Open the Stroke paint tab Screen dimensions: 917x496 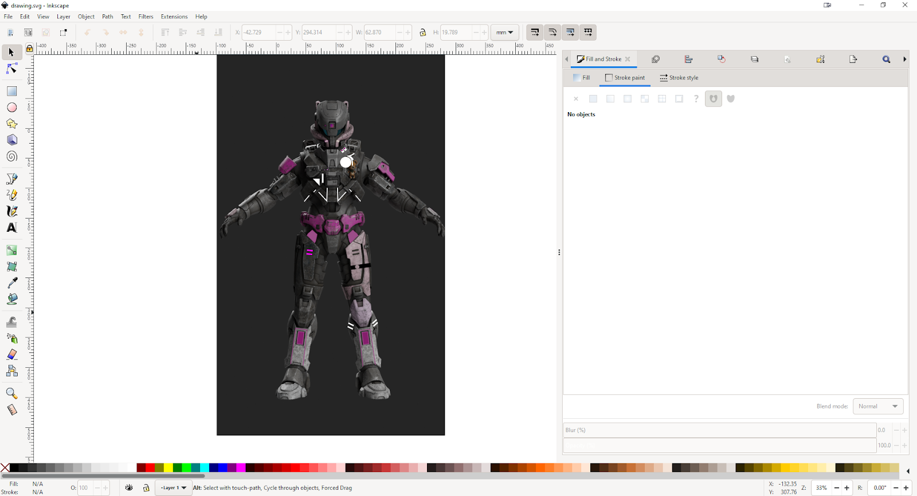click(625, 78)
